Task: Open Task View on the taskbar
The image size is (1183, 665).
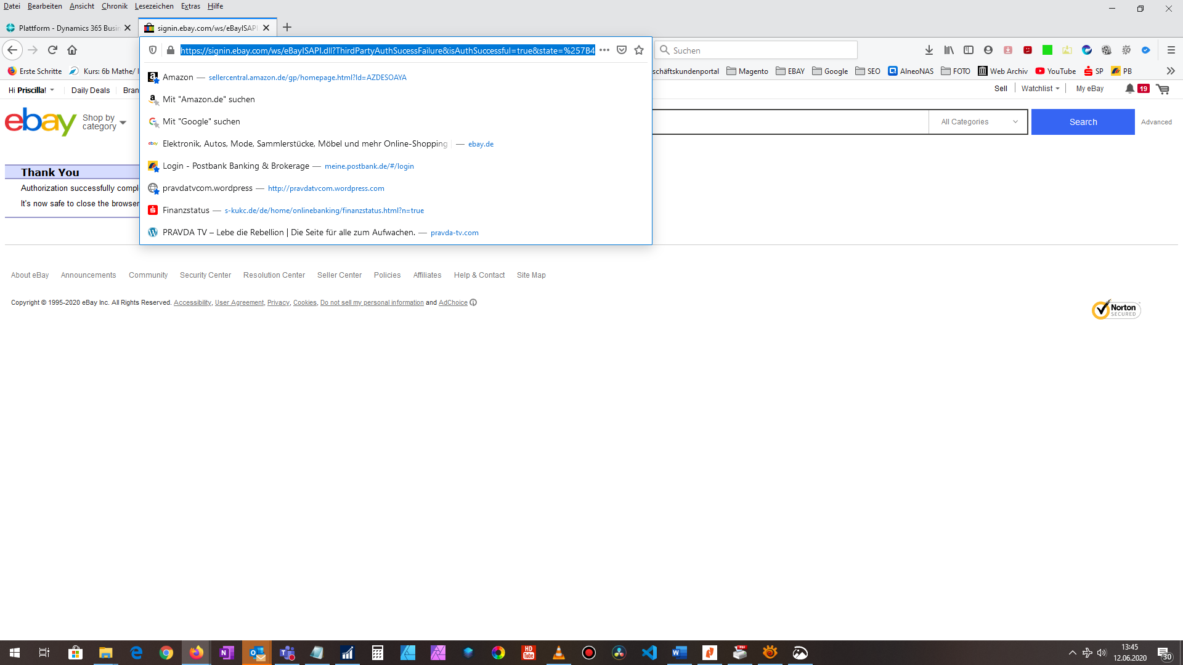Action: 44,653
